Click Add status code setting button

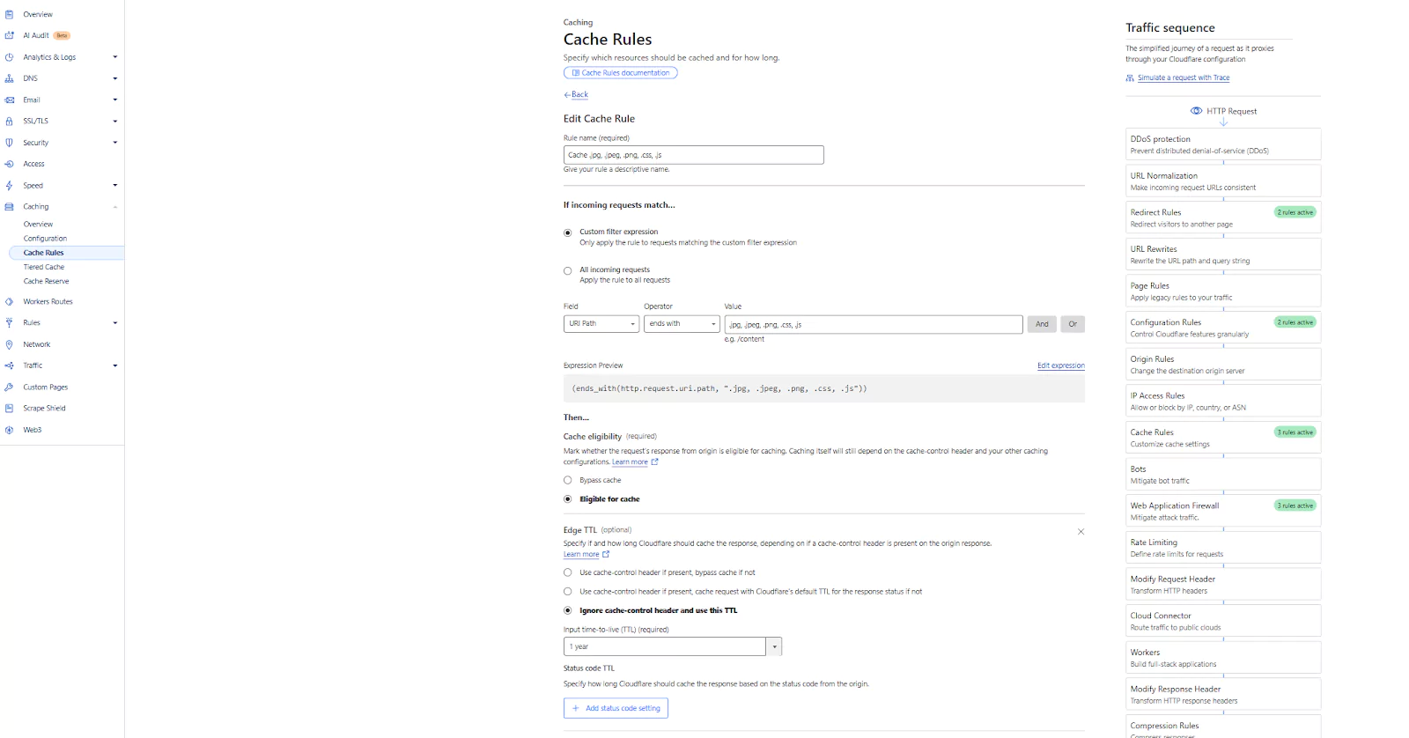click(x=616, y=708)
